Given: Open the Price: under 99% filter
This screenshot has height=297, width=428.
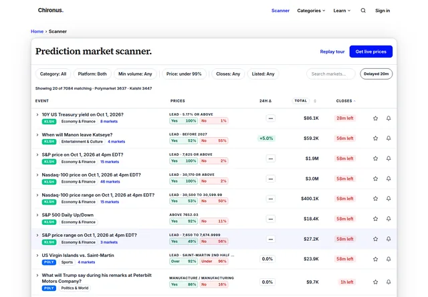Looking at the screenshot, I should coord(184,74).
